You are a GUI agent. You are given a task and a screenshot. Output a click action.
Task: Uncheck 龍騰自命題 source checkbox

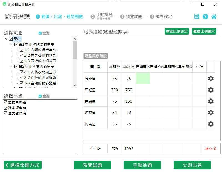coord(6,102)
